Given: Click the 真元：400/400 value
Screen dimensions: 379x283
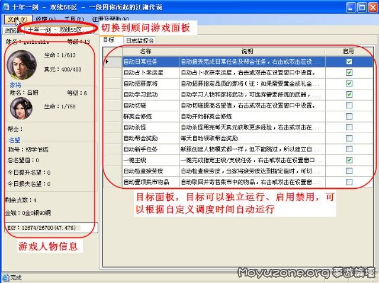Looking at the screenshot, I should coord(63,69).
